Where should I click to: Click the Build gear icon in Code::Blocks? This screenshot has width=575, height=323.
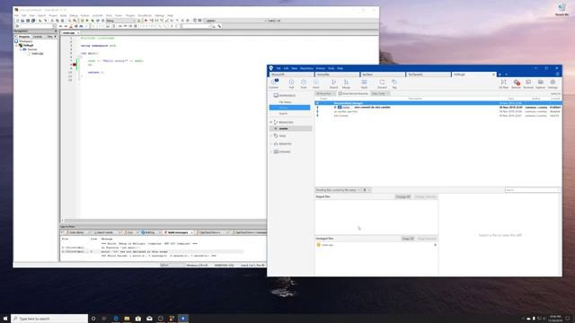[x=82, y=21]
